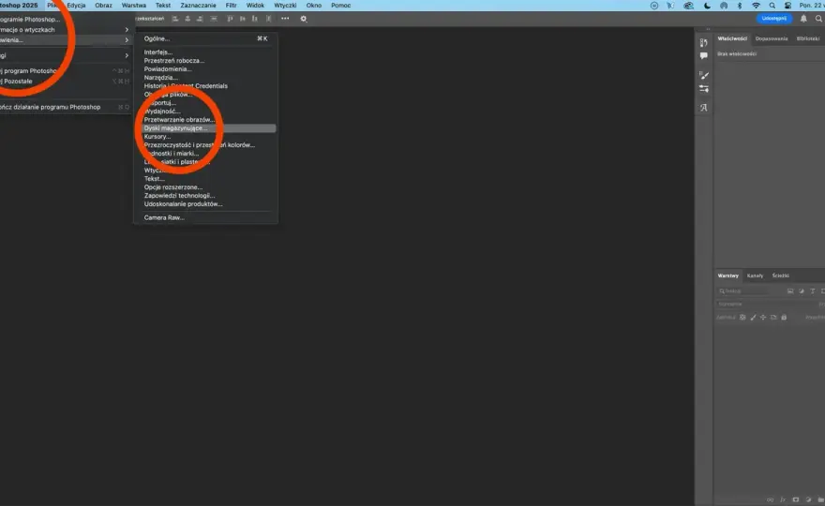Expand the highlighted settings submenu arrow
This screenshot has width=825, height=506.
[x=127, y=40]
